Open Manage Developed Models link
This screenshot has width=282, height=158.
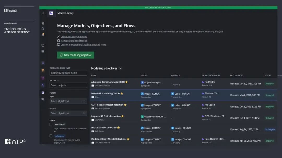click(74, 41)
